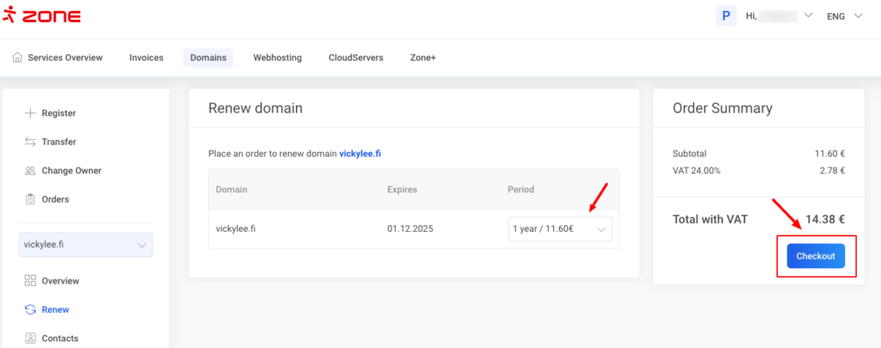
Task: Click the Renew refresh icon in the sidebar
Action: pyautogui.click(x=30, y=309)
